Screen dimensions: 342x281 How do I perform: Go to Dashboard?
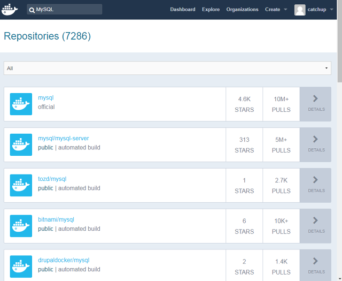pos(183,10)
